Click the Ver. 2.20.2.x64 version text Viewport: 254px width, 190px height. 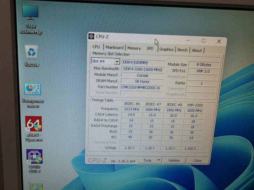[x=123, y=161]
